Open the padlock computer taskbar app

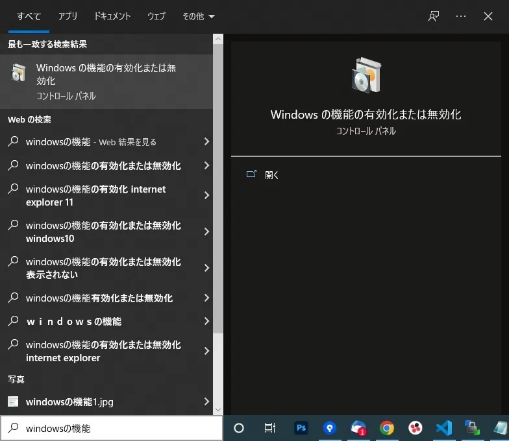click(472, 428)
